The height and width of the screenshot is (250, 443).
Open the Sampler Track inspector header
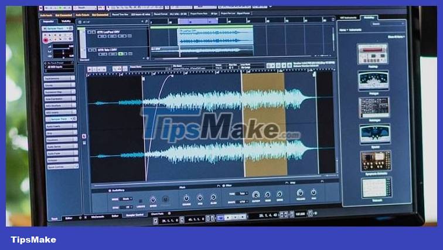(x=57, y=29)
